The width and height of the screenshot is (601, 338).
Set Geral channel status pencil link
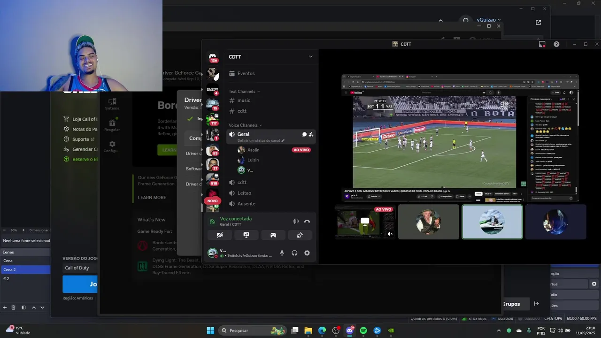click(x=261, y=140)
